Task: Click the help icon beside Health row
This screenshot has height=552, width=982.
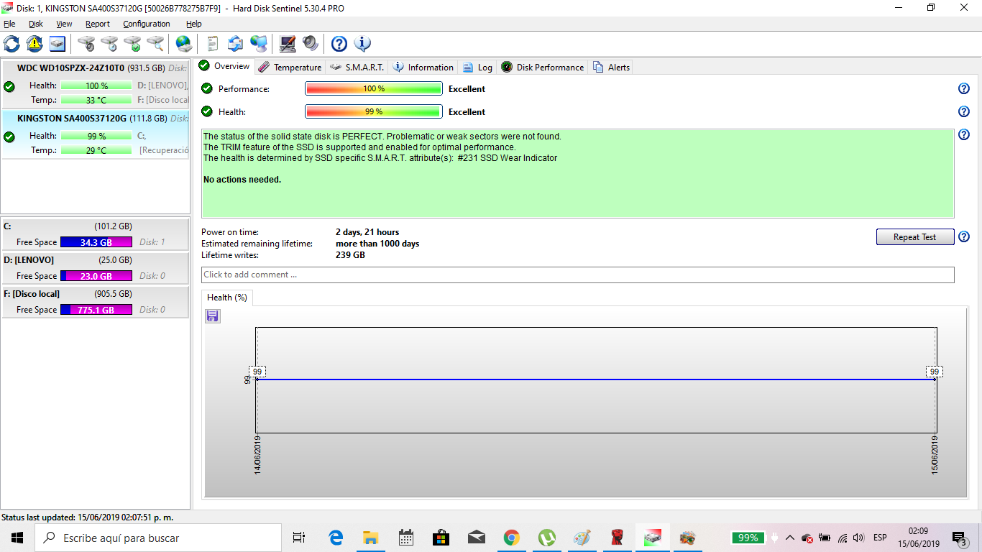Action: point(964,112)
